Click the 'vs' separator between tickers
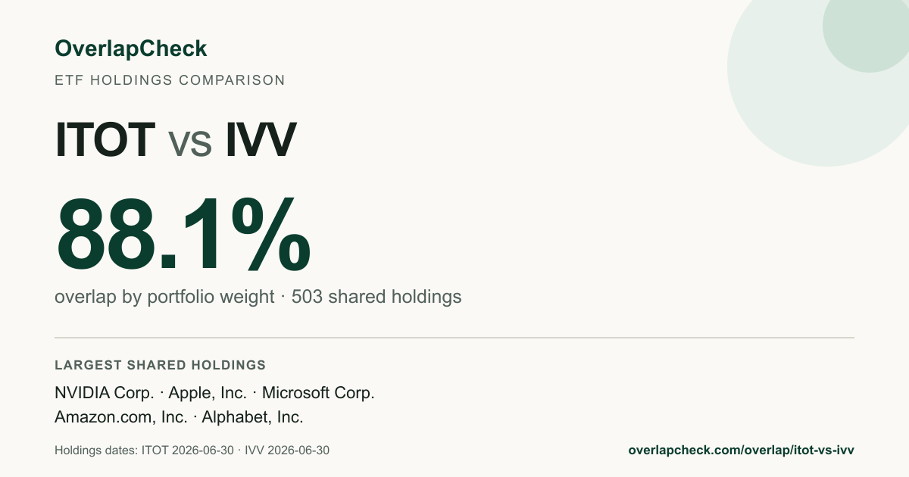 click(190, 144)
